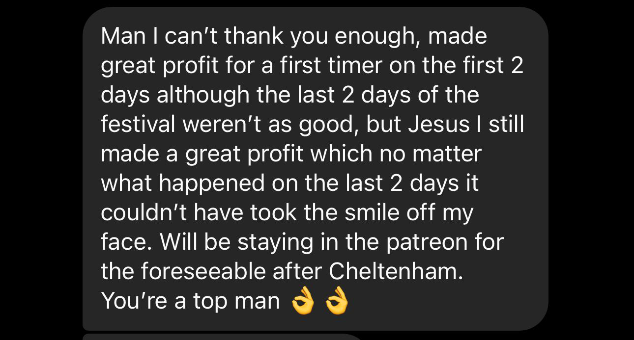Click the word "happened" in the message

tap(211, 184)
